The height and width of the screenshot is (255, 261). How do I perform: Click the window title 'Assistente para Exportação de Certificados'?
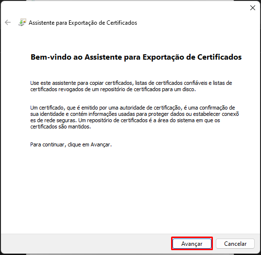click(x=83, y=23)
